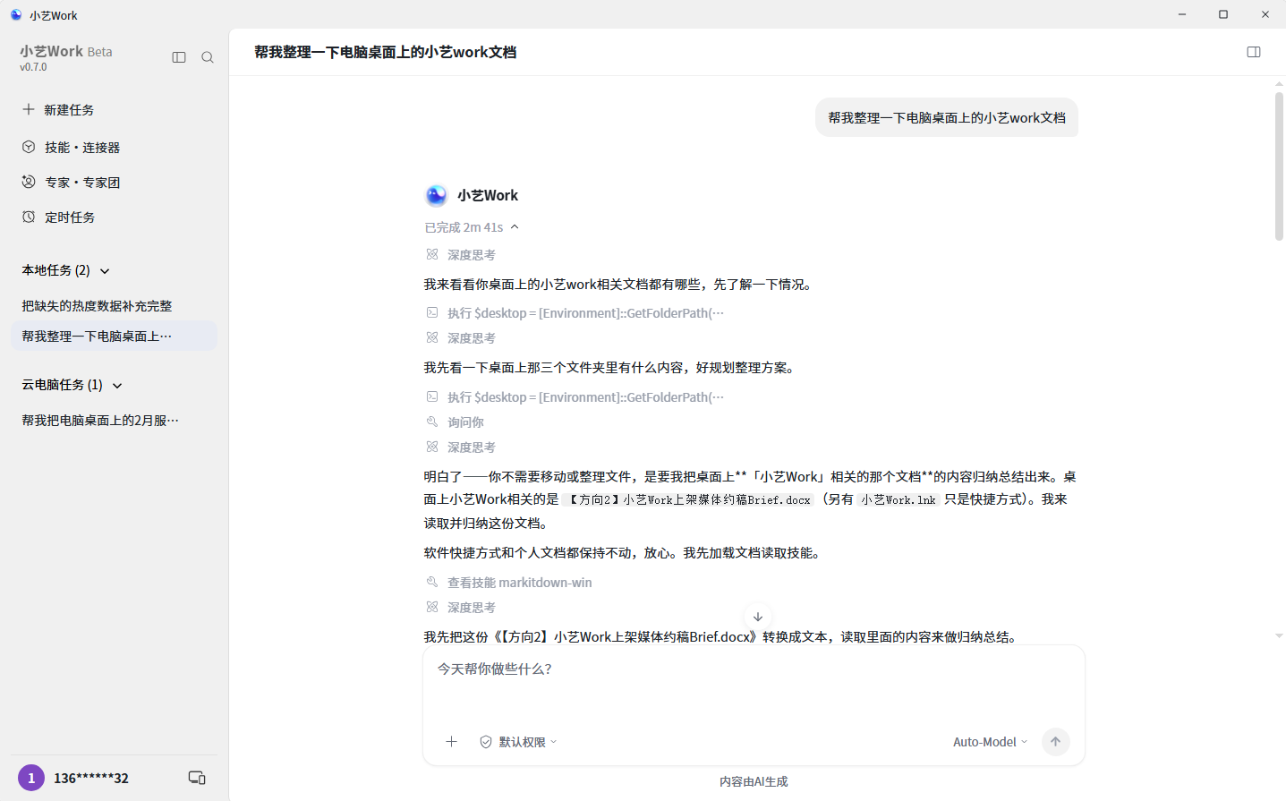Open account 136******32

[91, 779]
